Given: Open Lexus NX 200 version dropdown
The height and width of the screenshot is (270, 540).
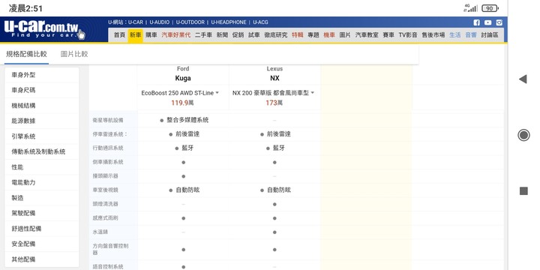Looking at the screenshot, I should coord(273,93).
